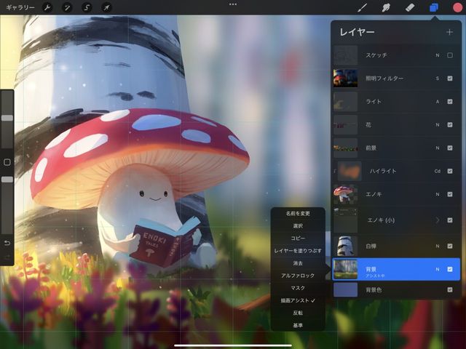Open blend mode Cd of ハイライト layer
The width and height of the screenshot is (466, 349).
tap(438, 171)
